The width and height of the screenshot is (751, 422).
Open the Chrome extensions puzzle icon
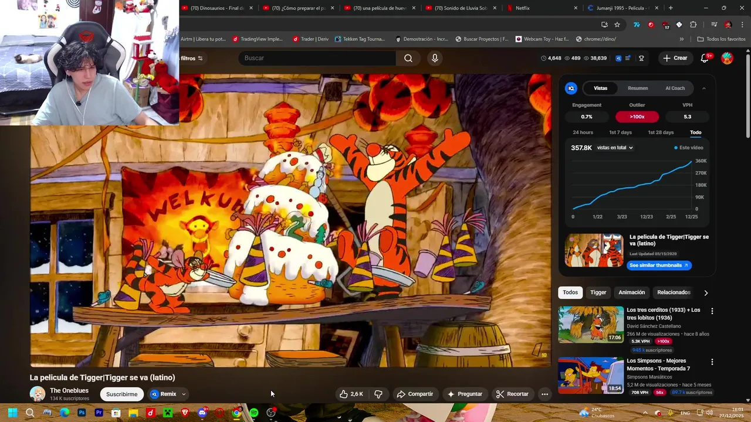tap(693, 25)
